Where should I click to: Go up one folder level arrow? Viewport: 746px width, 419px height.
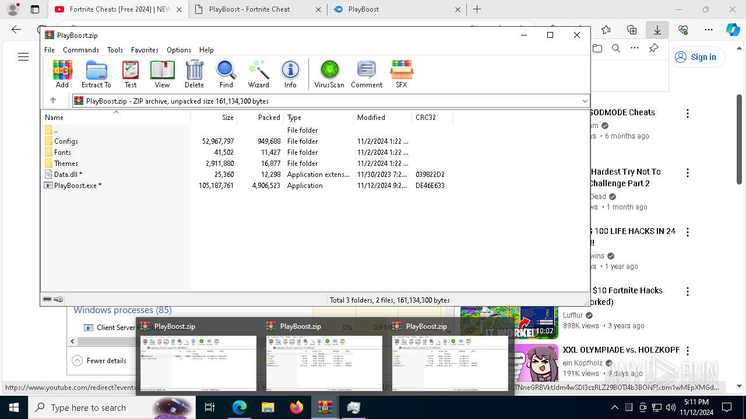[x=53, y=101]
